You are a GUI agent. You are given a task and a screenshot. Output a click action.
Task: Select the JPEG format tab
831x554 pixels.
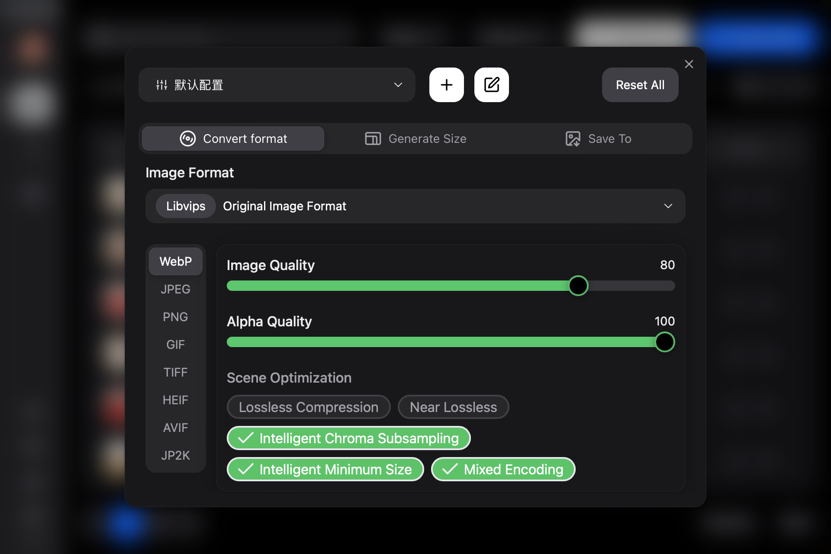(175, 289)
